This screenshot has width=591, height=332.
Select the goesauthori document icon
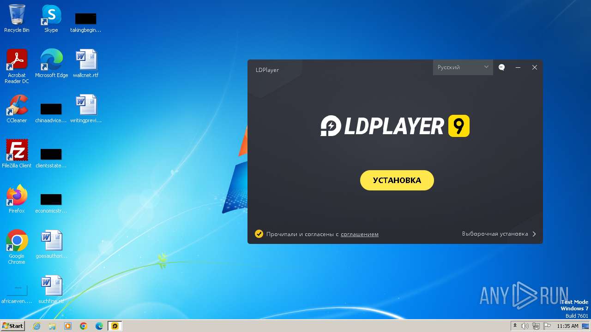[51, 244]
